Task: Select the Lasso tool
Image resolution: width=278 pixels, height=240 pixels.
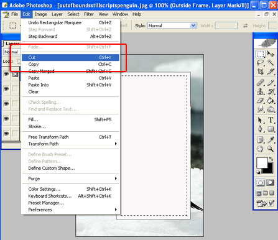Action: (x=261, y=63)
